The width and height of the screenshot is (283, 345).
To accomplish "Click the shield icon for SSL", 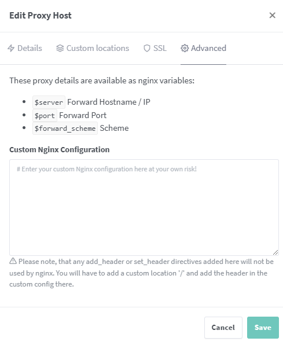I will pos(147,48).
